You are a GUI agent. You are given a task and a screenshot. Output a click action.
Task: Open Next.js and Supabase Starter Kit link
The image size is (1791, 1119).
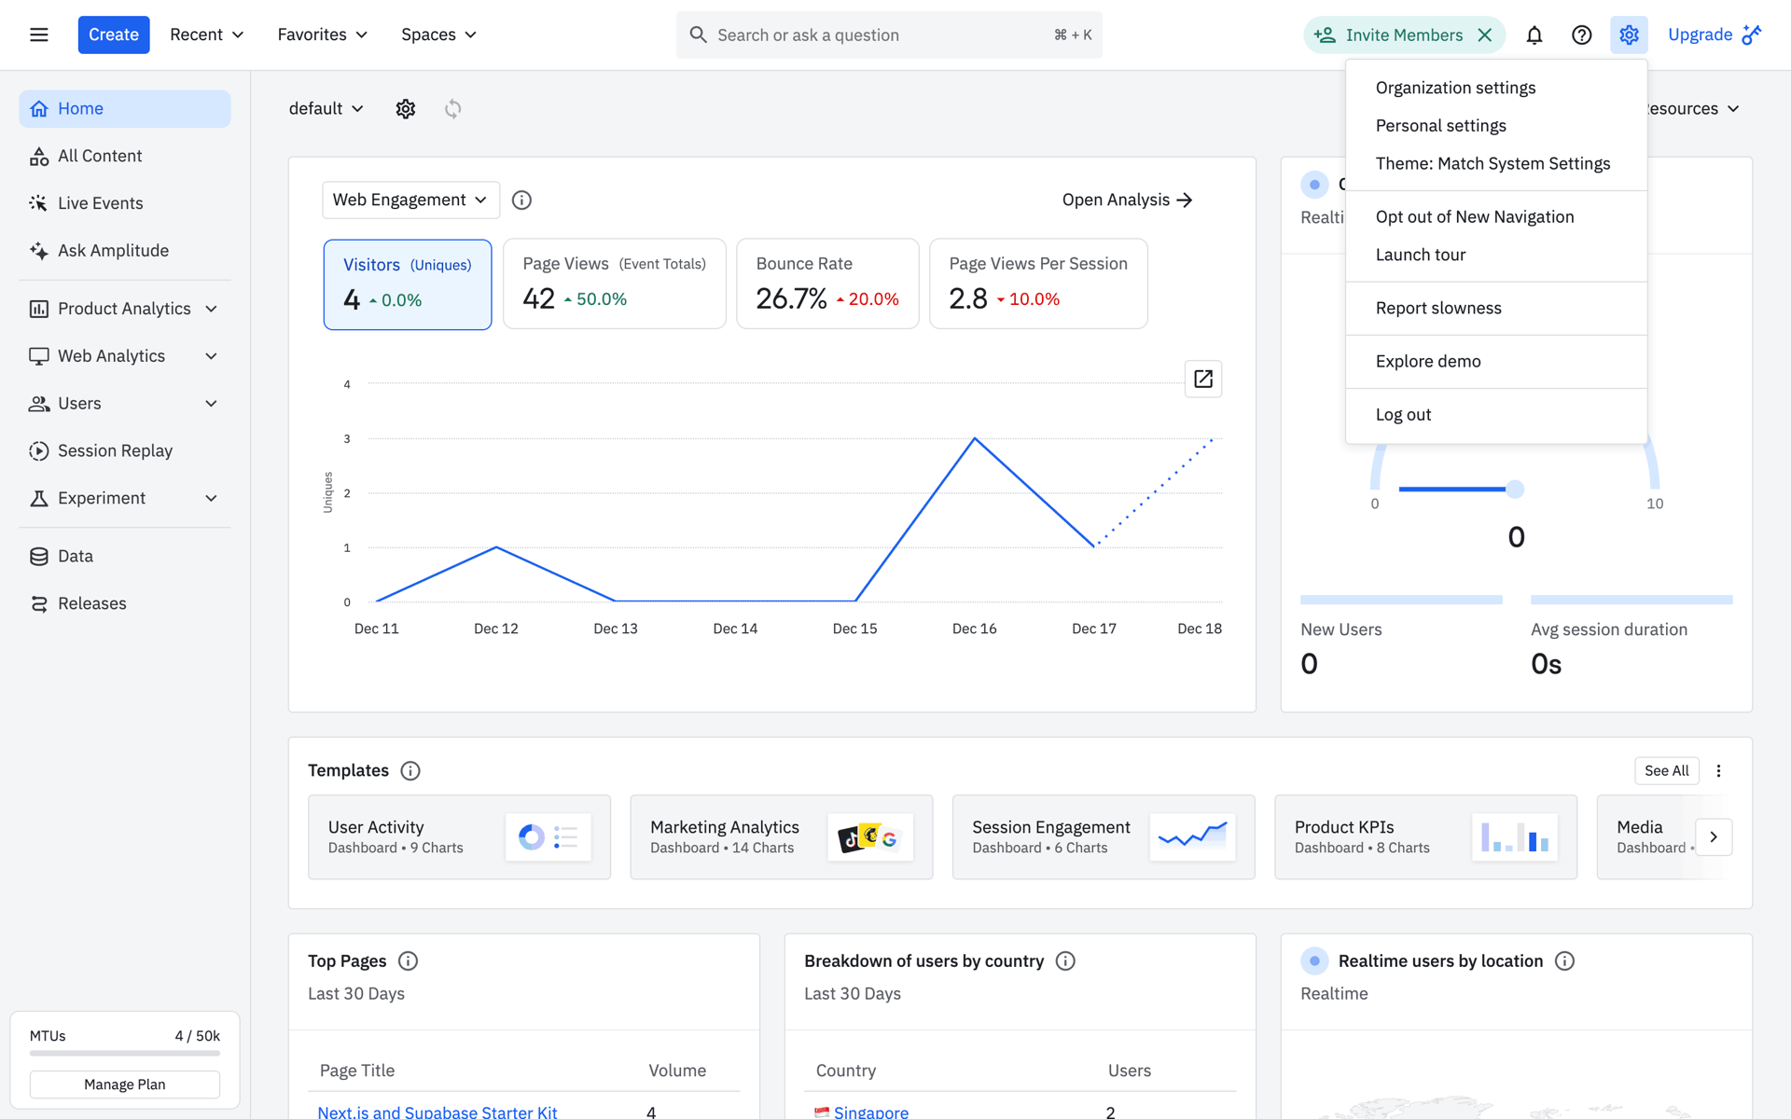(437, 1112)
